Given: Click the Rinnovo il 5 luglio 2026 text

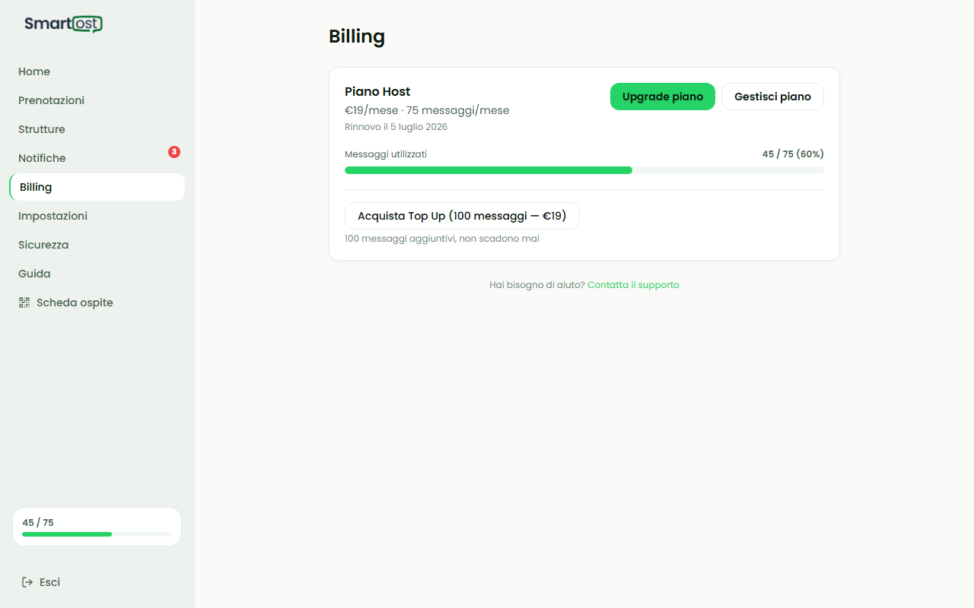Looking at the screenshot, I should tap(396, 127).
